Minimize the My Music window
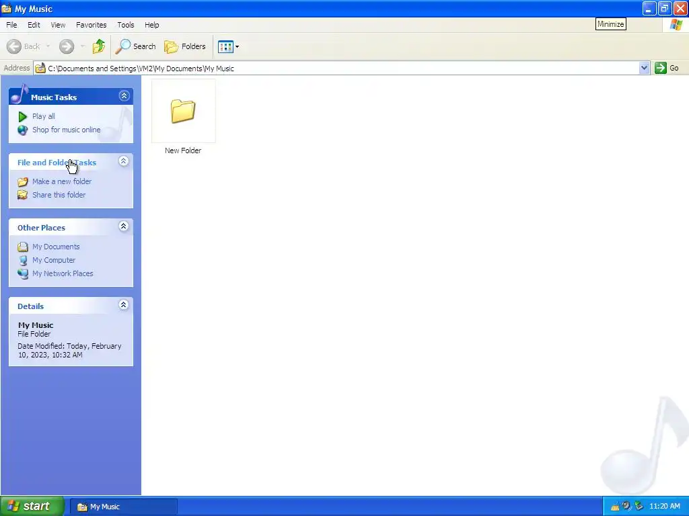Viewport: 689px width, 516px height. pyautogui.click(x=649, y=8)
